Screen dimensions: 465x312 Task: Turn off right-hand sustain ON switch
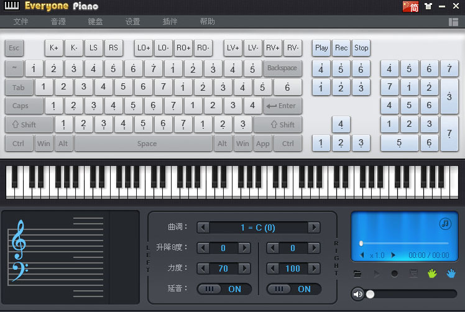293,289
